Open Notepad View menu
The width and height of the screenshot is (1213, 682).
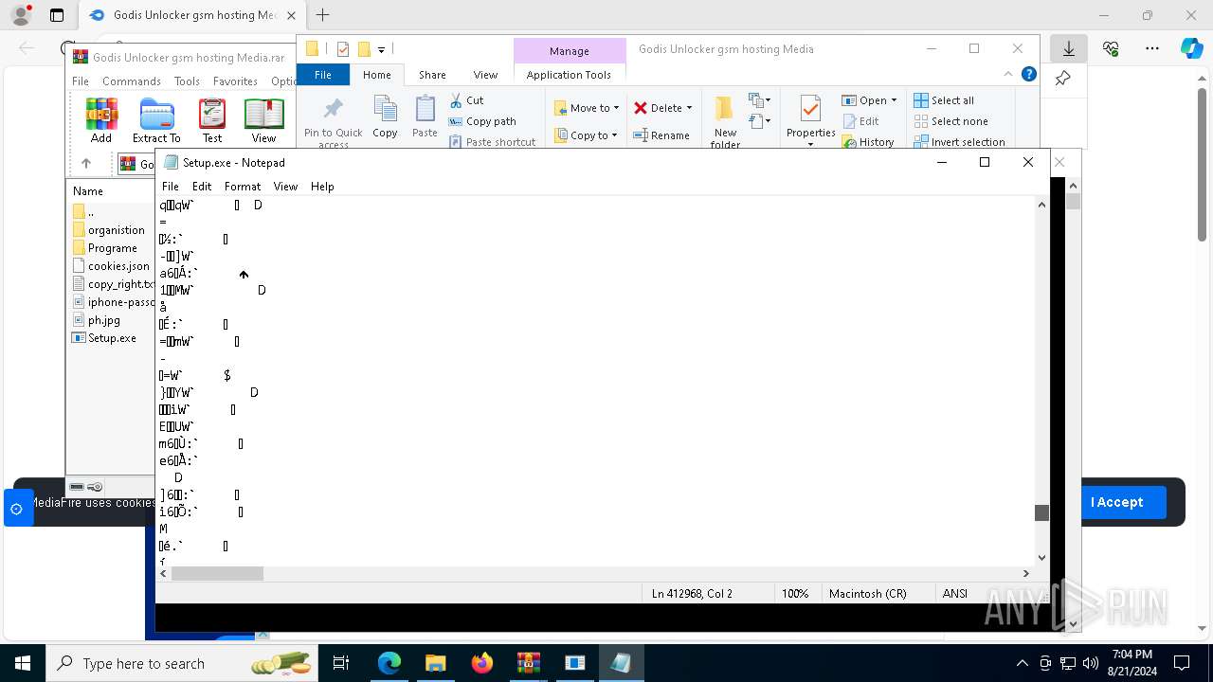285,187
